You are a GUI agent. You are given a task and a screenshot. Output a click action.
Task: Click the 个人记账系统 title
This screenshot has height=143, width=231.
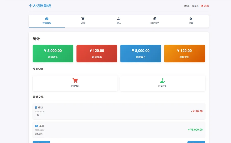click(40, 6)
